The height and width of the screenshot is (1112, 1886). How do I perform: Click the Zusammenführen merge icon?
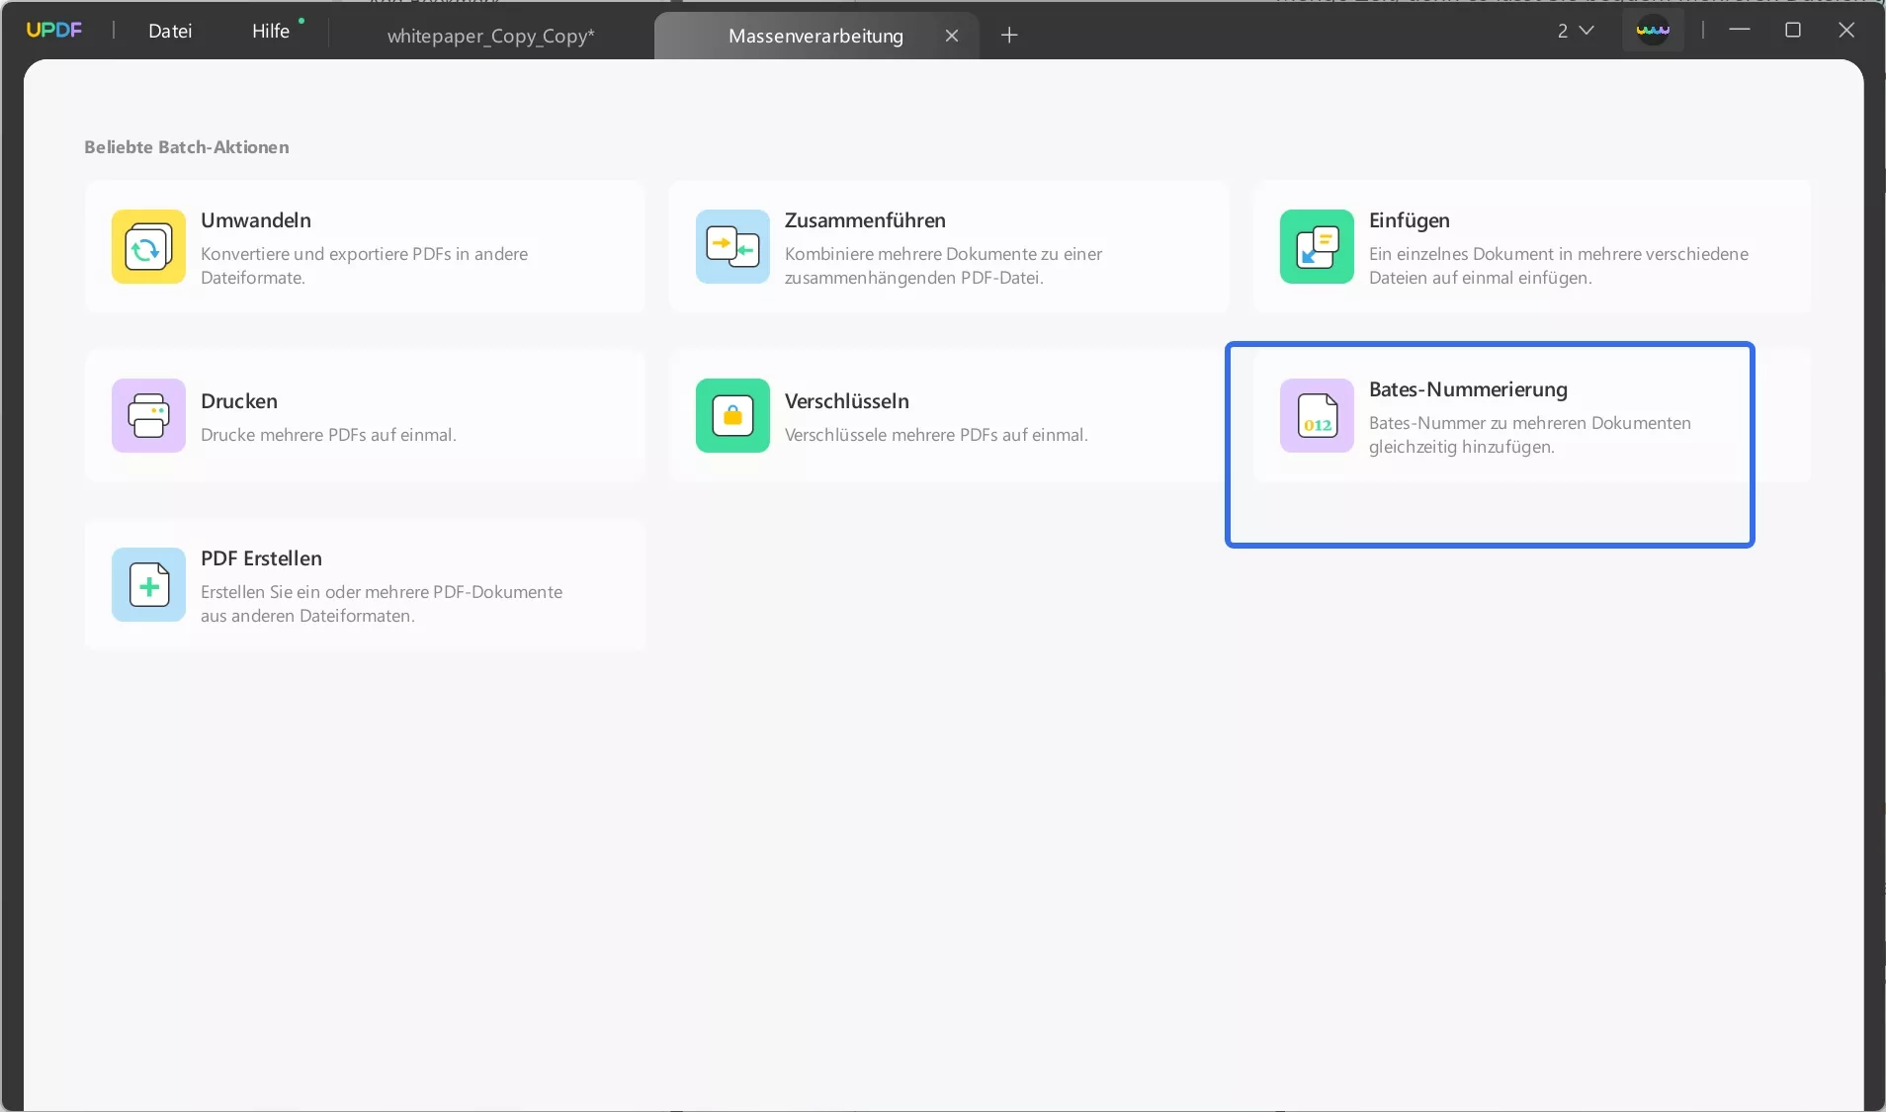[x=732, y=246]
